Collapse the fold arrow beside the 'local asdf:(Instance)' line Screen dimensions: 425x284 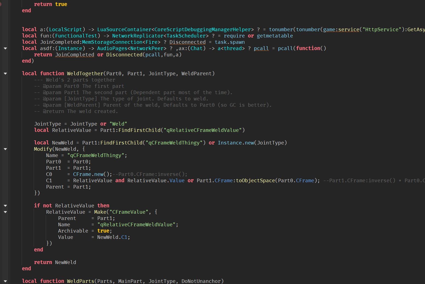5,48
